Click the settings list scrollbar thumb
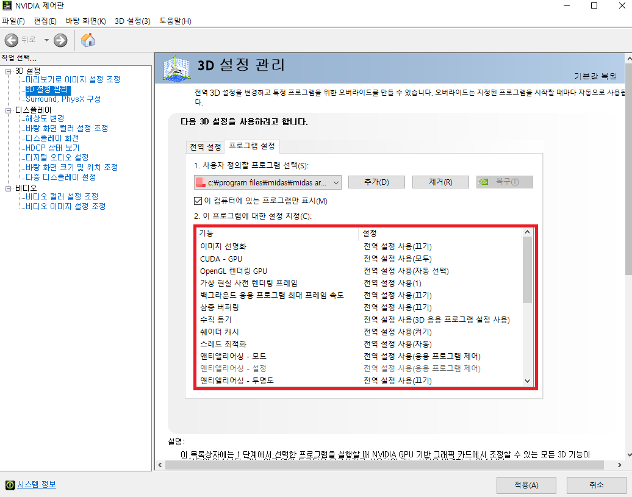This screenshot has height=497, width=632. (x=527, y=270)
